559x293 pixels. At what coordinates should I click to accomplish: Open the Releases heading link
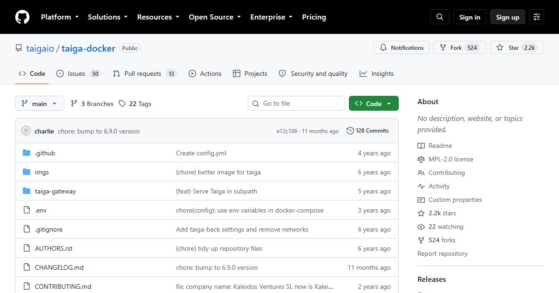pos(432,280)
